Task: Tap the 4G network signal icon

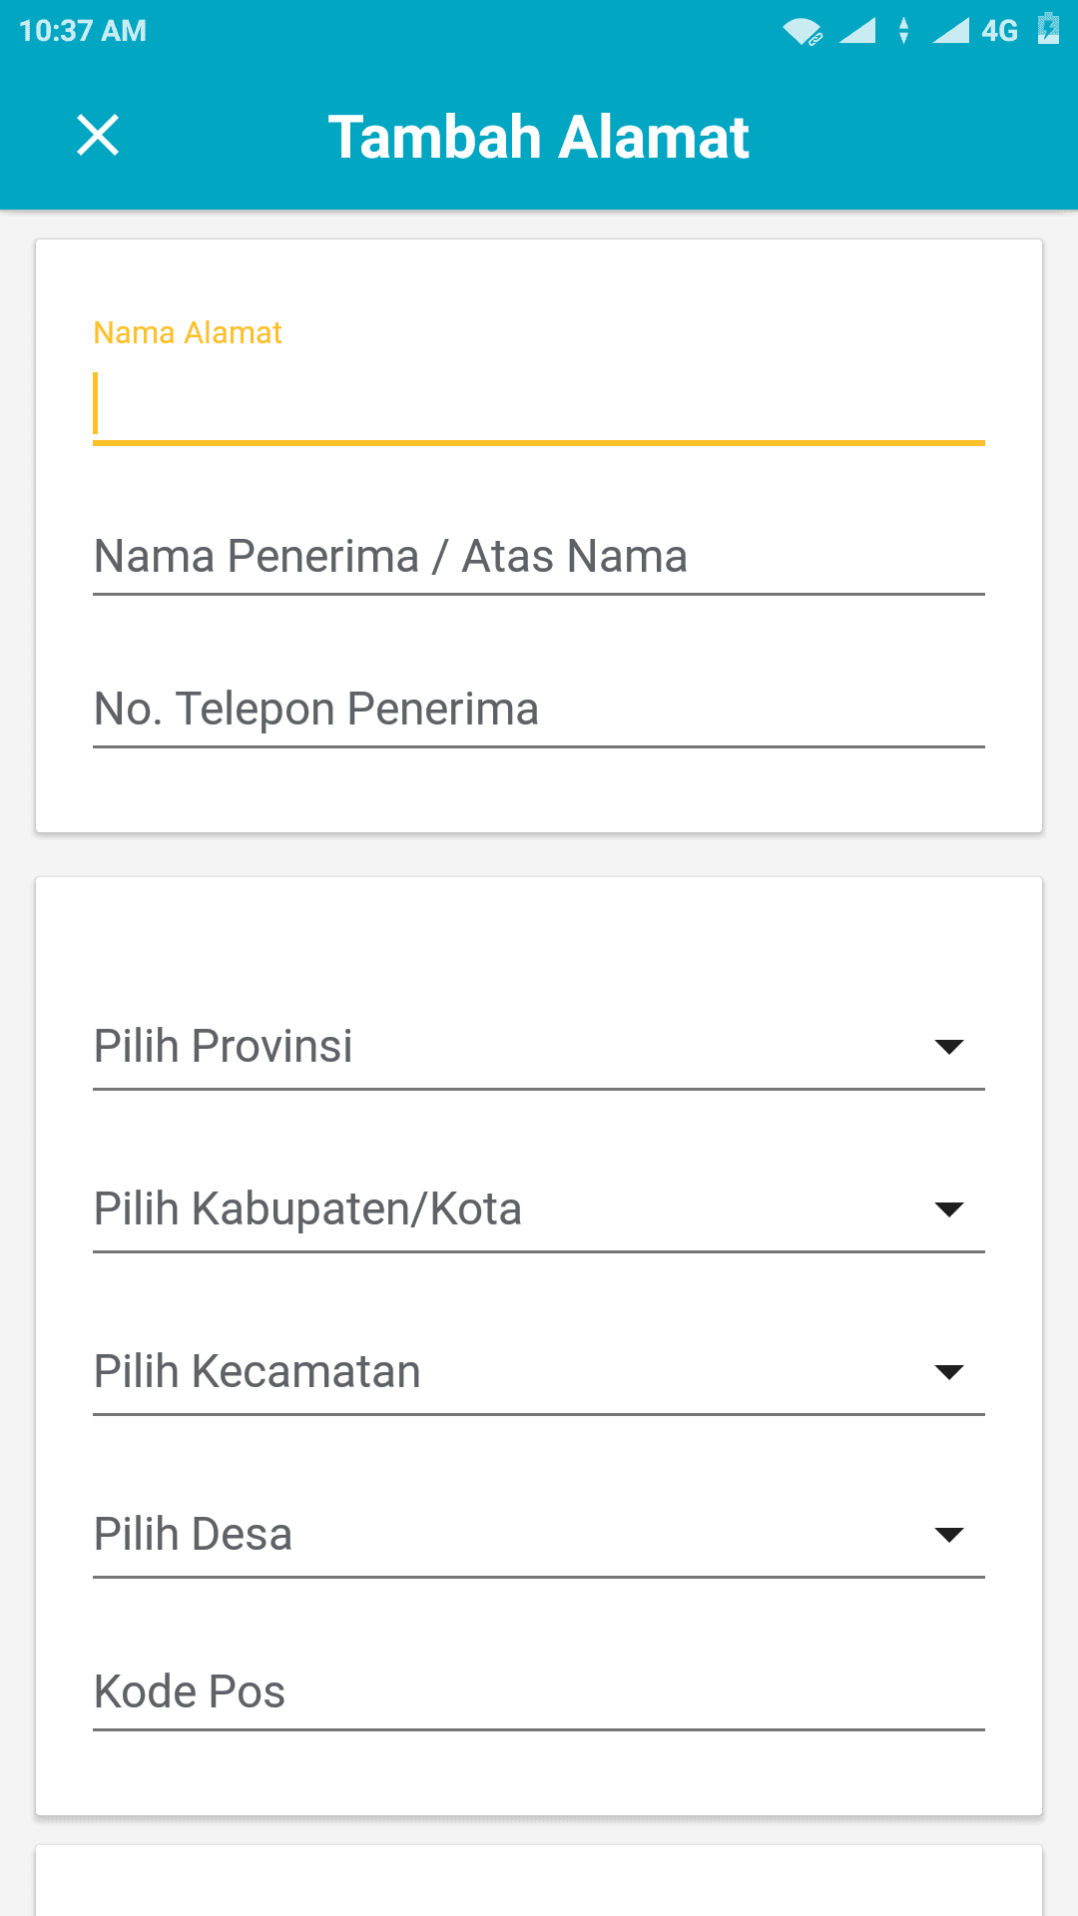Action: click(x=975, y=31)
